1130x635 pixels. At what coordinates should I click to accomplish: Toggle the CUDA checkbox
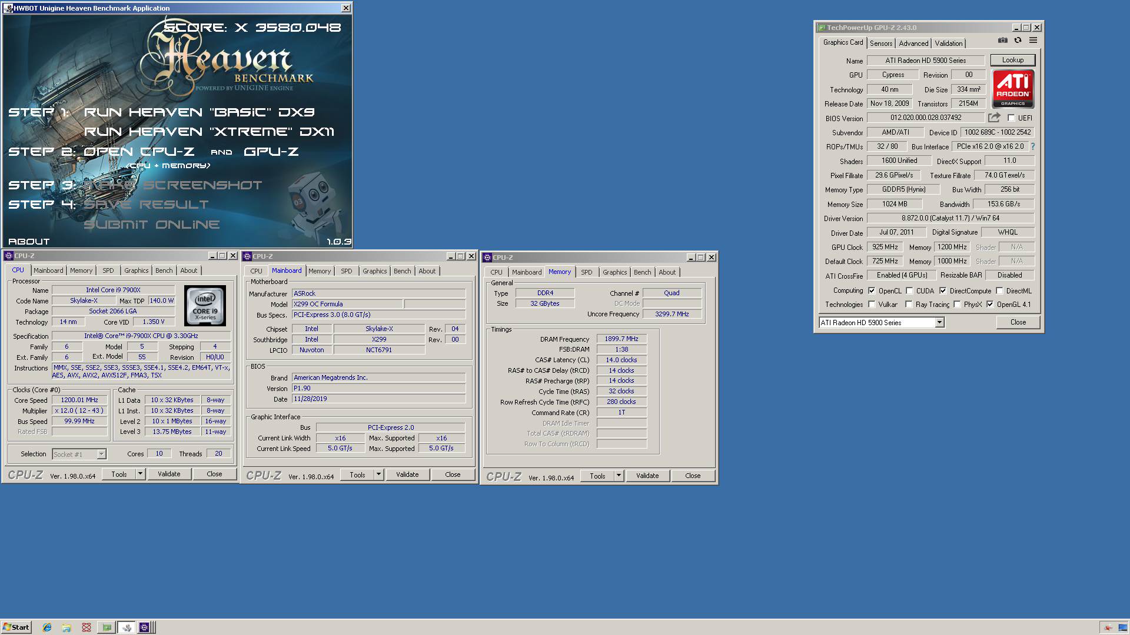point(909,290)
